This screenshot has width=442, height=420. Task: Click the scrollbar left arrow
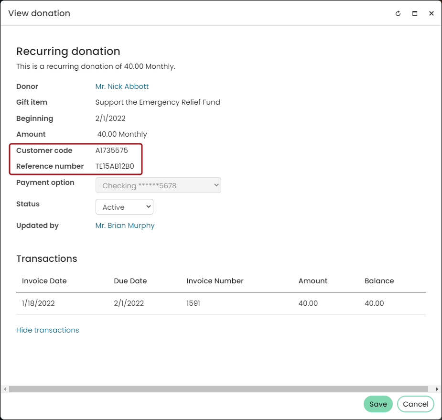click(x=4, y=389)
